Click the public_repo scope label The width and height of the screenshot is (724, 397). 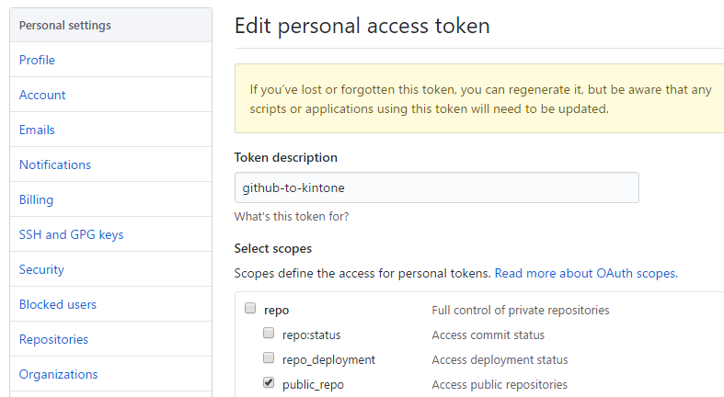tap(313, 384)
